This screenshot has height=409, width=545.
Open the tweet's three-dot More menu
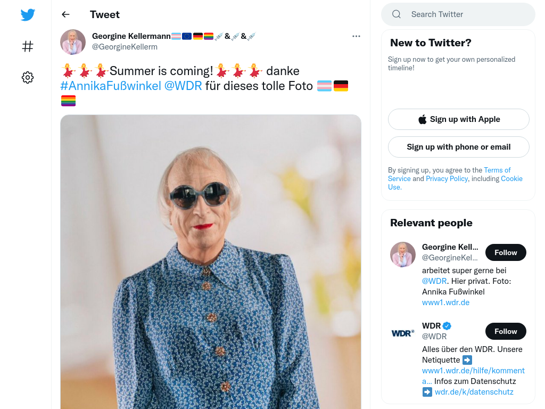click(356, 36)
